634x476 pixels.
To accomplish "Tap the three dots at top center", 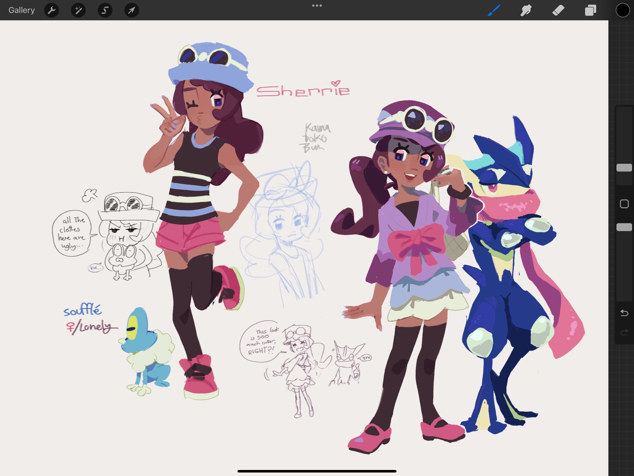I will (317, 6).
